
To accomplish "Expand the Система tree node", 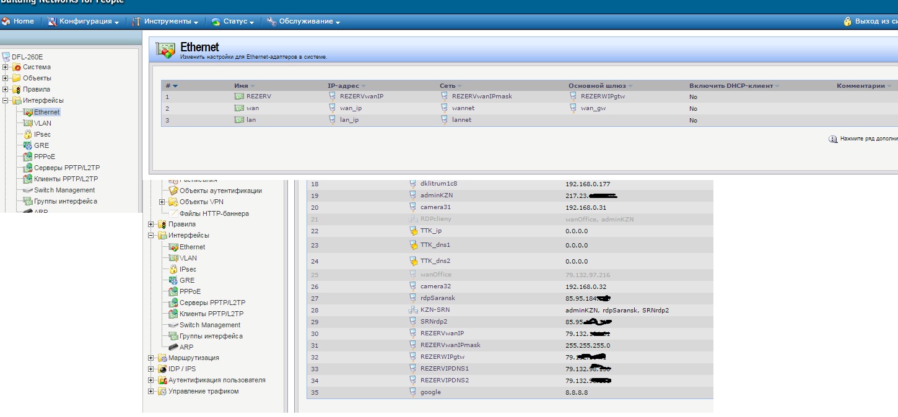I will click(x=6, y=67).
